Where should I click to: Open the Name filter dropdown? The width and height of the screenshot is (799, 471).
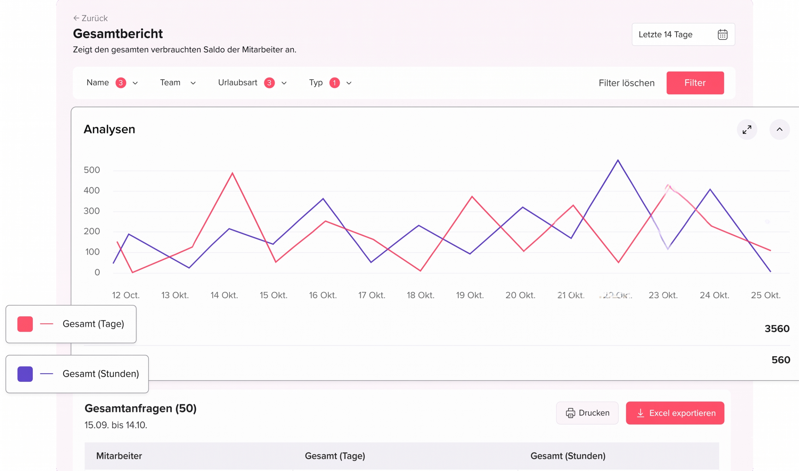point(135,83)
